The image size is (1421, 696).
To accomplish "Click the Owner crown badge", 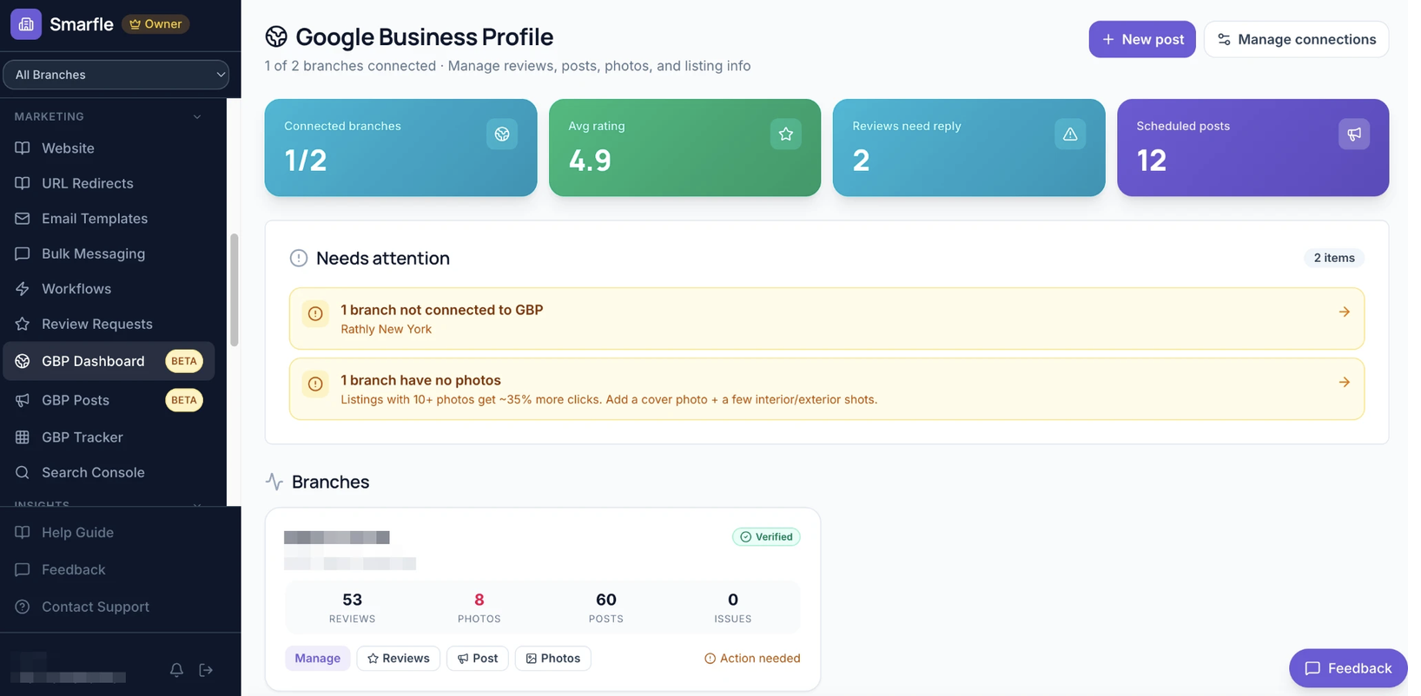I will click(155, 24).
